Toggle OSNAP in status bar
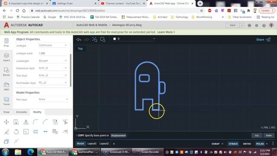 [x=216, y=144]
